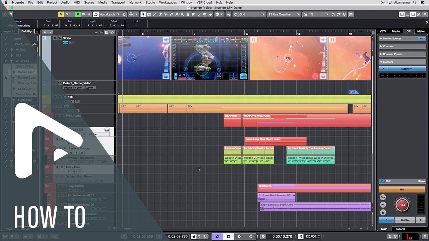The width and height of the screenshot is (429, 241).
Task: Click the listen/talkback round button below Dim
Action: coord(383,205)
